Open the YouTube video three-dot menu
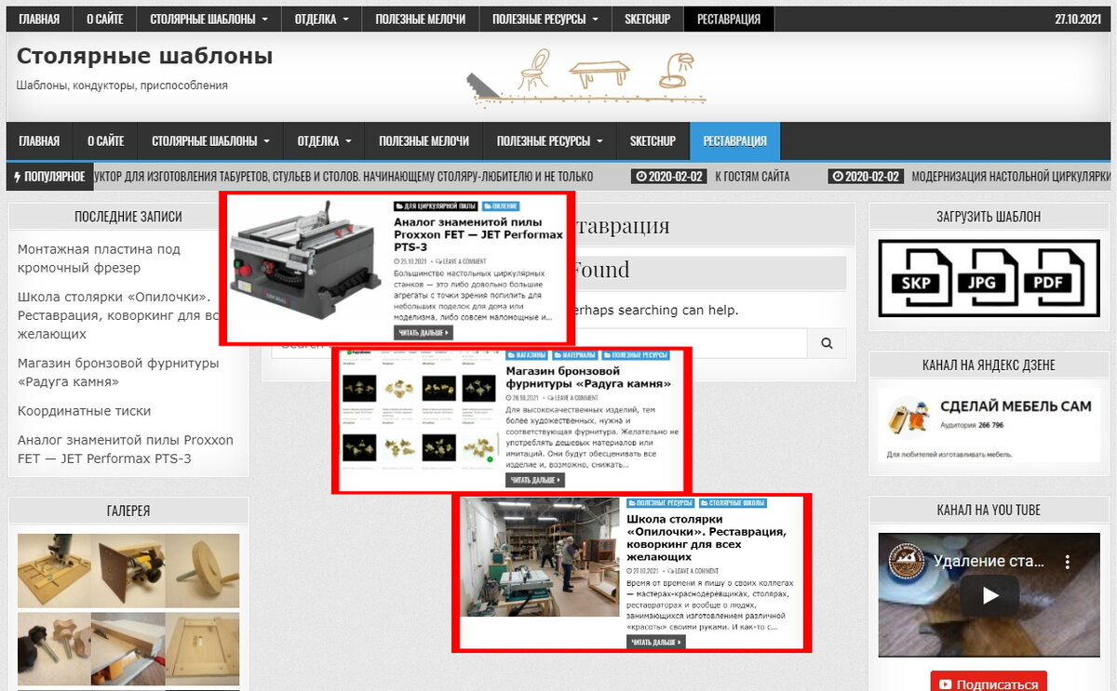Screen dimensions: 1117x691 1069,563
